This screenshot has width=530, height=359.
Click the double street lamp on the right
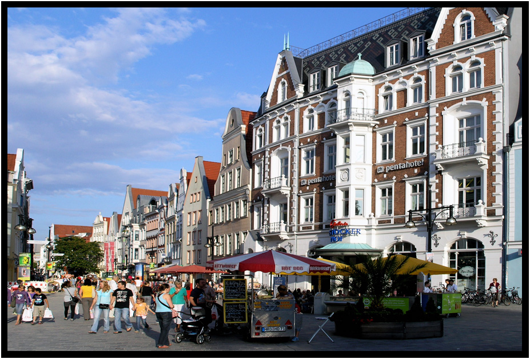coord(431,218)
